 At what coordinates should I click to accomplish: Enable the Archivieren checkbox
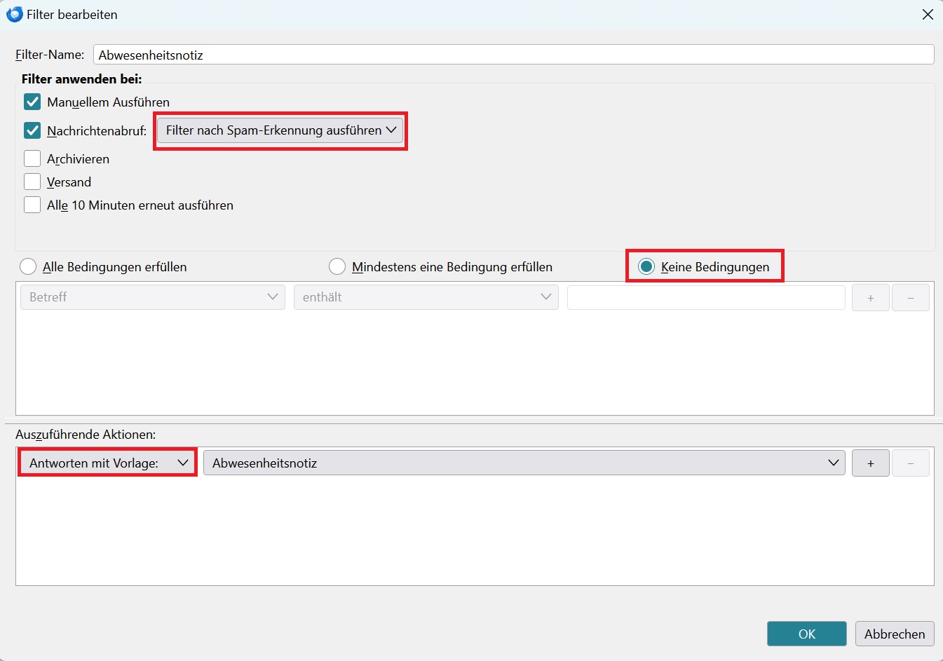32,159
